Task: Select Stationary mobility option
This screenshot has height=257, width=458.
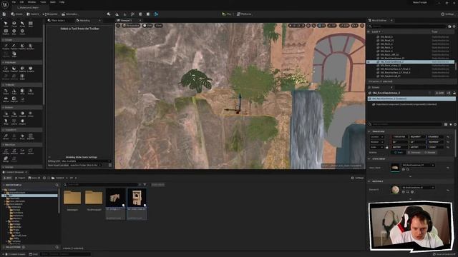Action: [x=414, y=152]
